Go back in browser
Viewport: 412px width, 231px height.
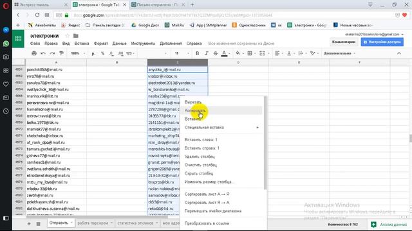pyautogui.click(x=18, y=15)
